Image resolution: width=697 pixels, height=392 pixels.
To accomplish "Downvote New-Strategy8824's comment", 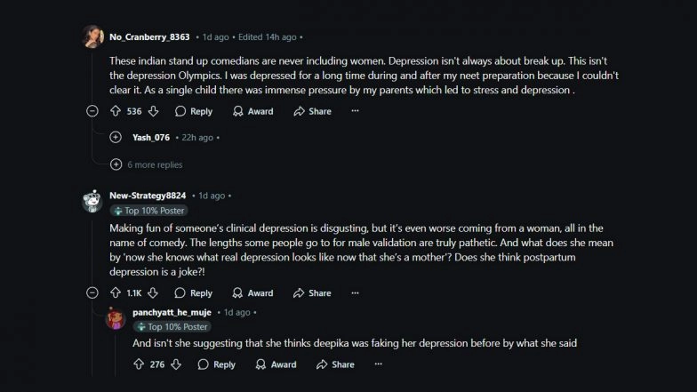I will tap(153, 292).
